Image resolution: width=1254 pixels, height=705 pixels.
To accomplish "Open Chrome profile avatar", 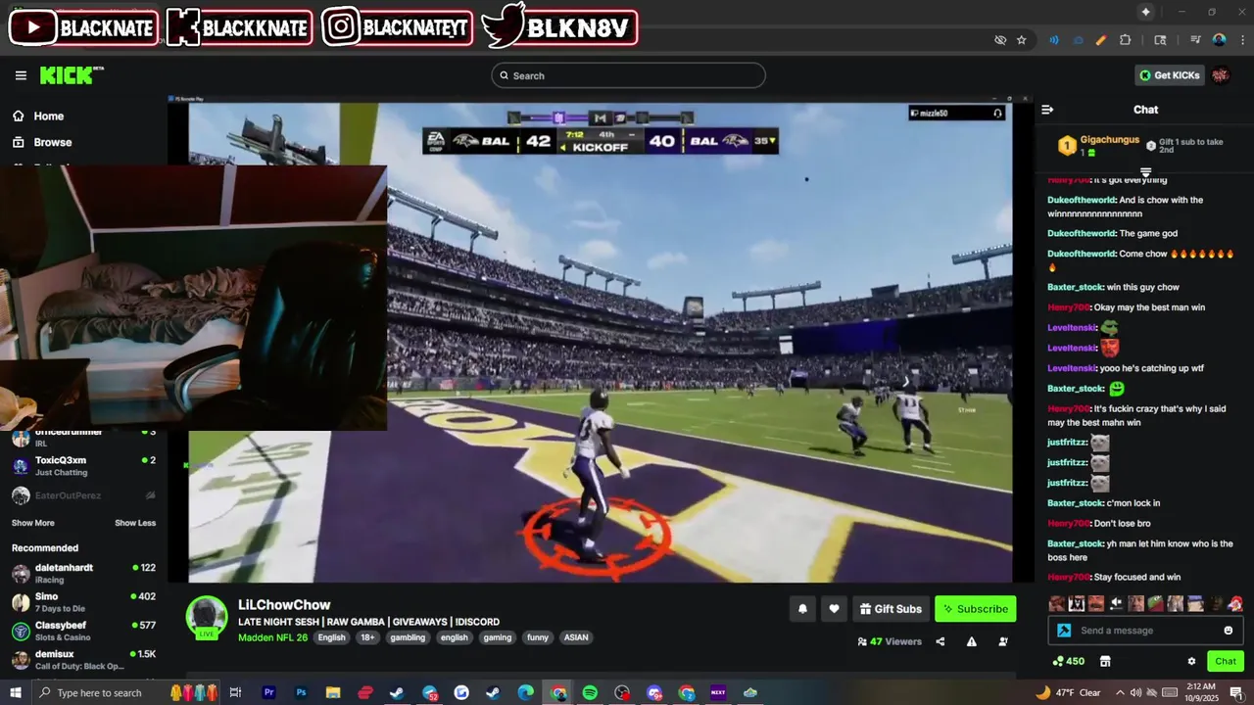I will [x=1219, y=40].
